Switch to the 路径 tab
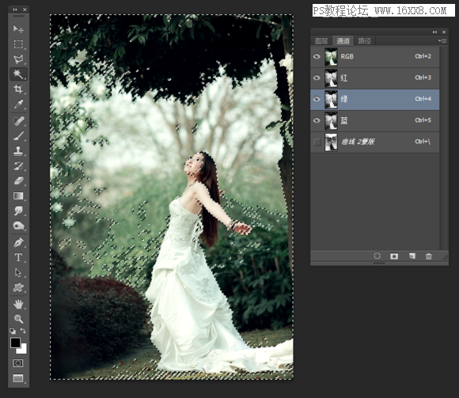 (x=365, y=40)
